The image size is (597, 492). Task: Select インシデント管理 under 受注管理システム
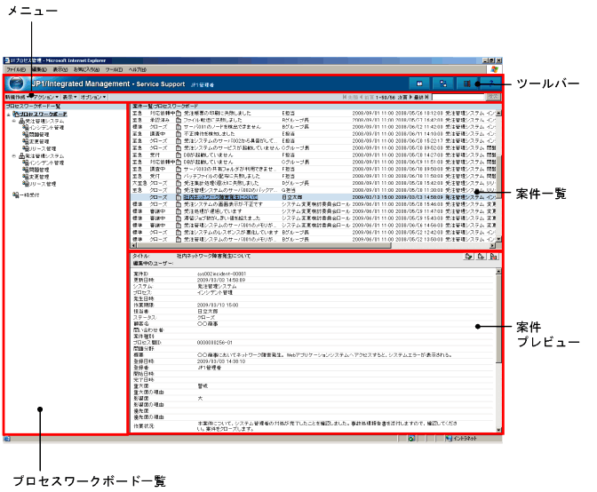tap(46, 128)
